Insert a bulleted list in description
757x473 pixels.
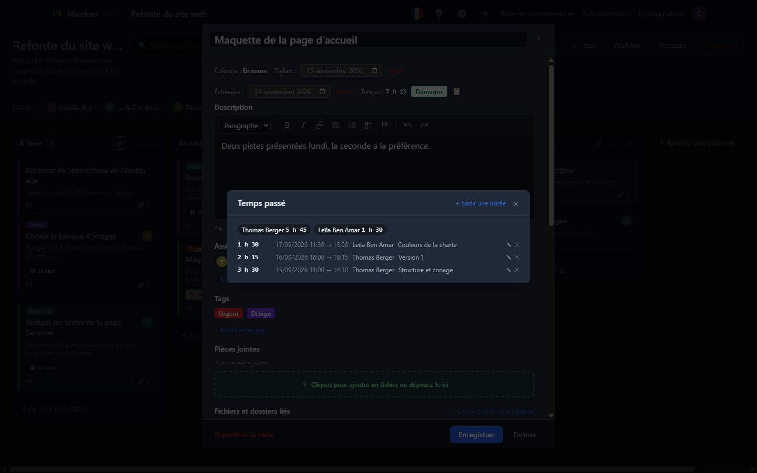[335, 125]
